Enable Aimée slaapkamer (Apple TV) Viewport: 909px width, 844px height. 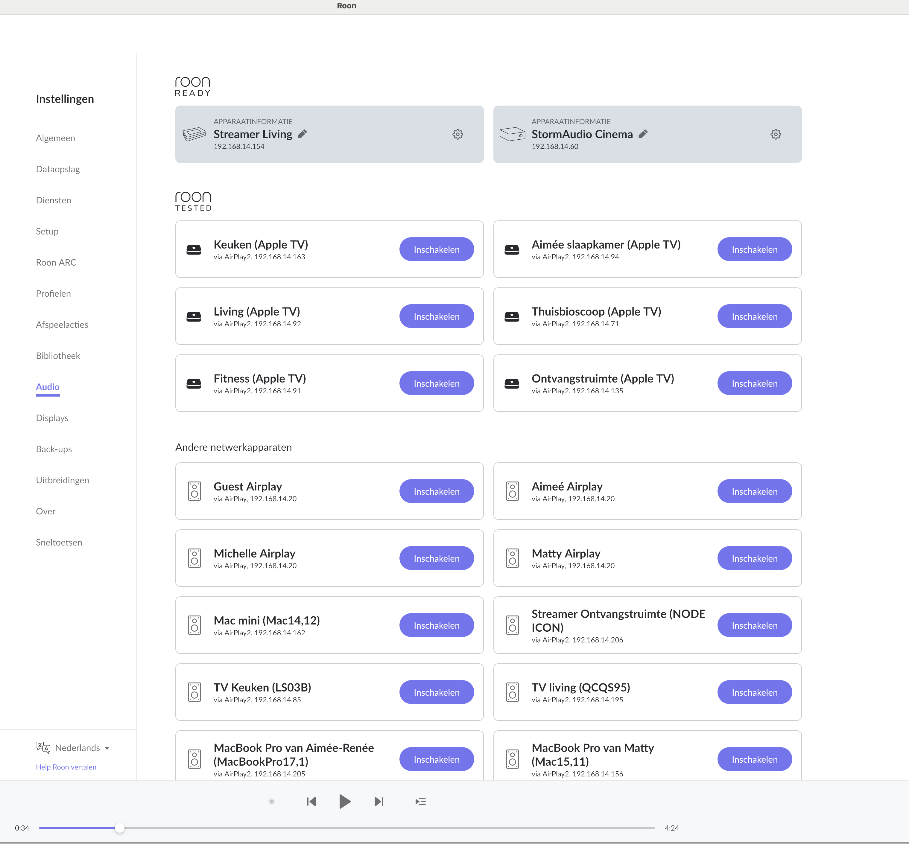point(755,249)
